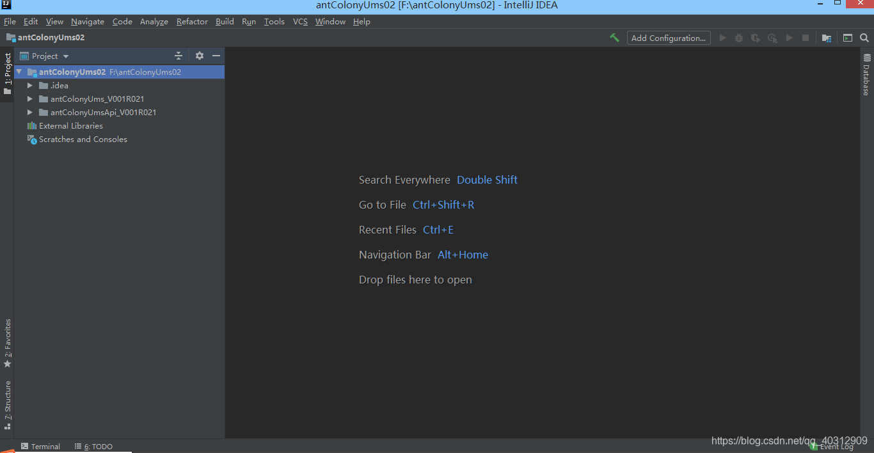The width and height of the screenshot is (874, 453).
Task: Click the Stop square icon
Action: (x=806, y=38)
